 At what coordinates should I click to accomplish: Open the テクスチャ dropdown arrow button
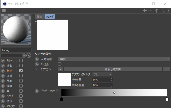(x=61, y=69)
